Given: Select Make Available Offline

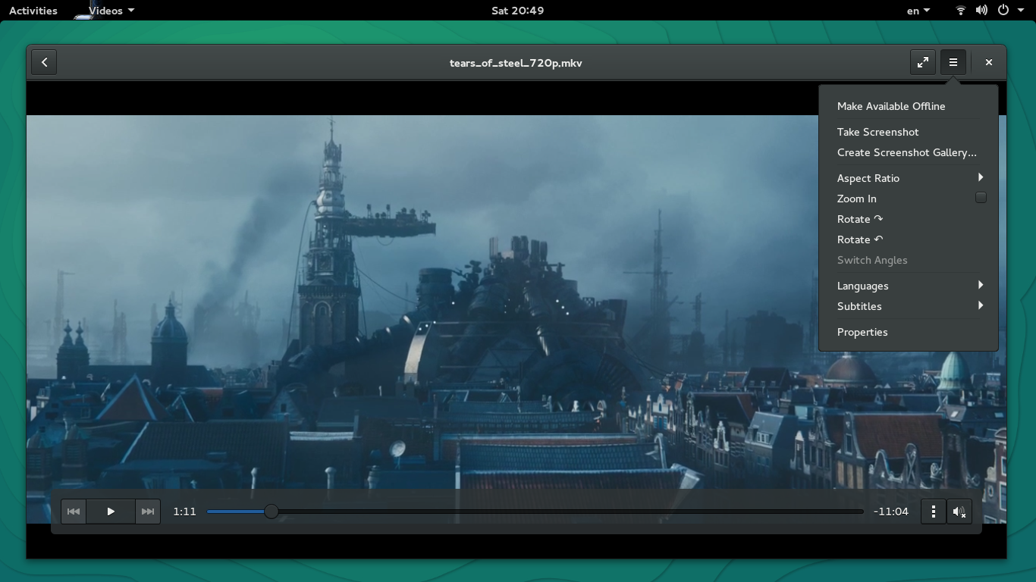Looking at the screenshot, I should tap(908, 106).
